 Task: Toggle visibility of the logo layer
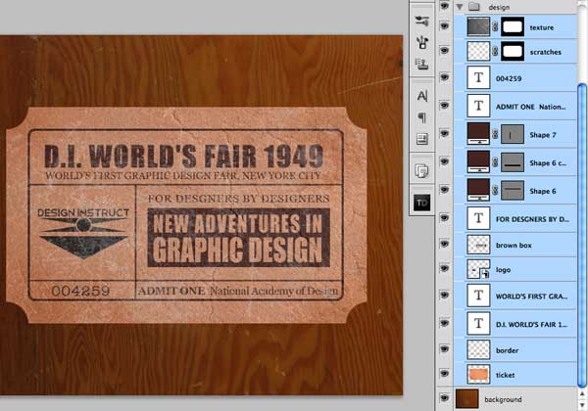click(x=444, y=268)
